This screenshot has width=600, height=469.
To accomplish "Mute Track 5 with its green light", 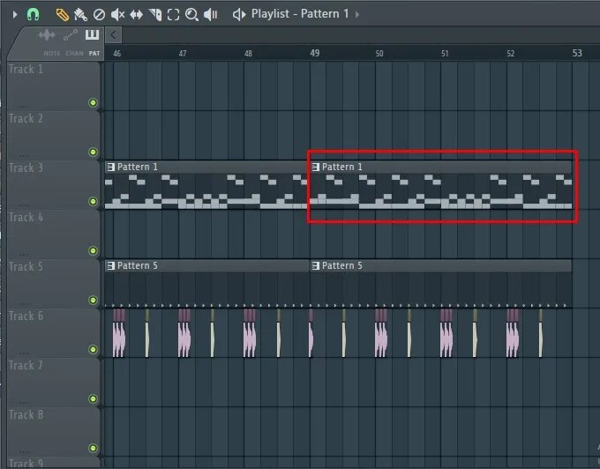I will pos(93,300).
